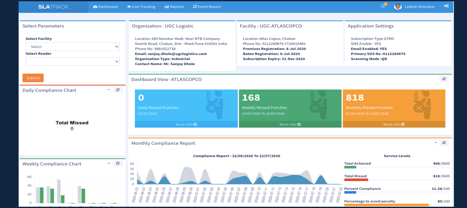Screen dimensions: 467x208
Task: Click the Lukesh Shiraskar user name
Action: click(421, 6)
